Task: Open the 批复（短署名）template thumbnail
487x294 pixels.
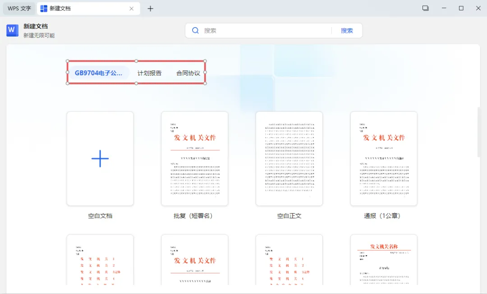Action: [x=195, y=159]
